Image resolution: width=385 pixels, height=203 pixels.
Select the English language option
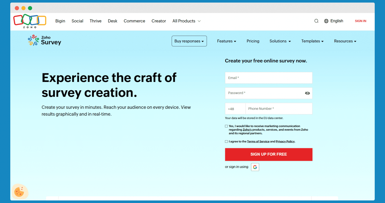pyautogui.click(x=337, y=21)
